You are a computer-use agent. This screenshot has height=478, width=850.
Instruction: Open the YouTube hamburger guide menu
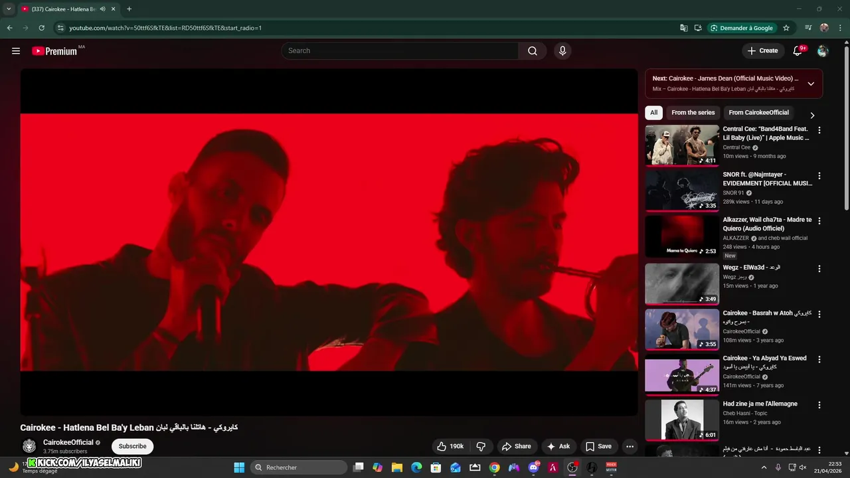point(16,51)
